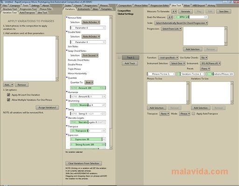Viewport: 239px width, 186px height.
Task: Open the Function dropdown
Action: pos(169,58)
